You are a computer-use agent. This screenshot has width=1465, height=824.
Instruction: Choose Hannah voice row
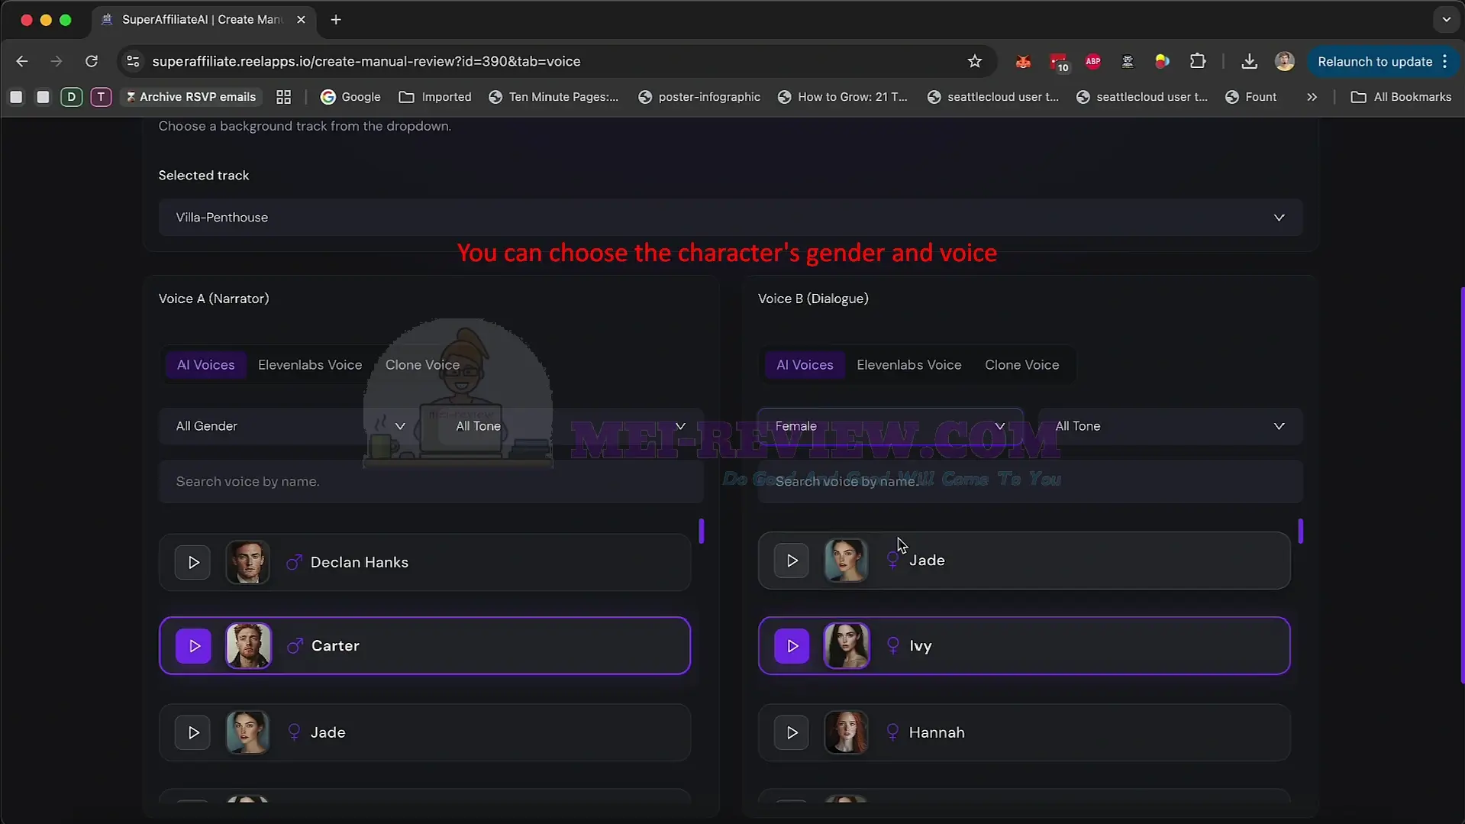pyautogui.click(x=1024, y=732)
